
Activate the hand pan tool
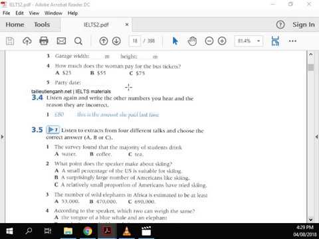(x=192, y=41)
